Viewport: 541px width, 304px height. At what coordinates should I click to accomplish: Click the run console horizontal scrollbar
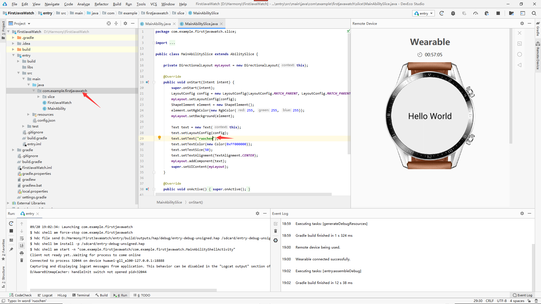pyautogui.click(x=123, y=290)
